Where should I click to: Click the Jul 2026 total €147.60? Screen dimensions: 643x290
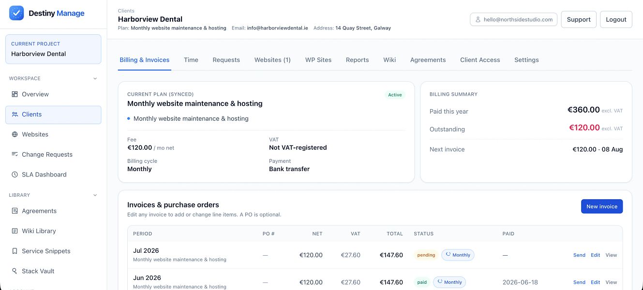pos(391,255)
